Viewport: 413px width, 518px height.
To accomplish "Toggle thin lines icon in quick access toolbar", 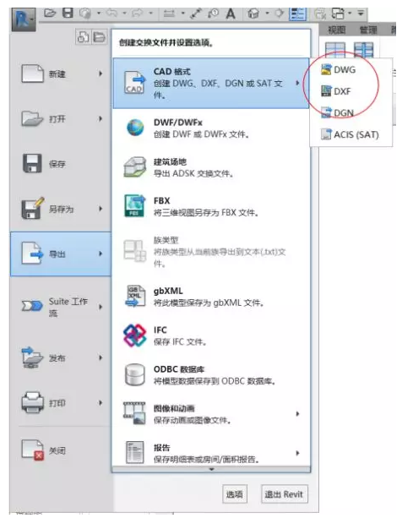I will pyautogui.click(x=298, y=14).
